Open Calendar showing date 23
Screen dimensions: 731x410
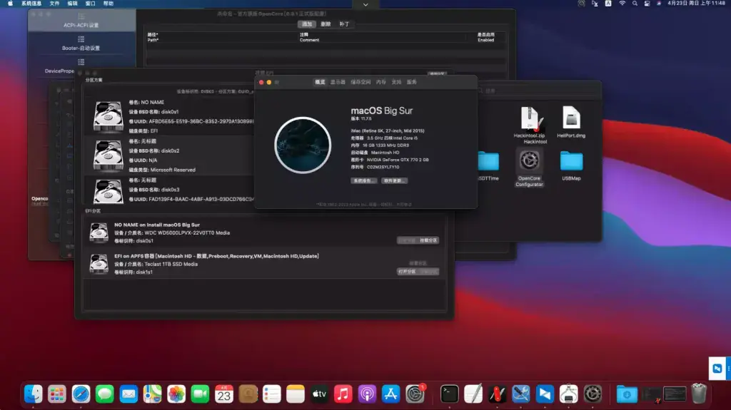(223, 394)
